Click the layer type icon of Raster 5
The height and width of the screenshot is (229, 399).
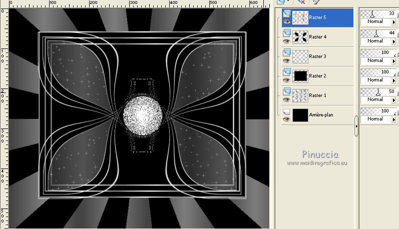287,13
